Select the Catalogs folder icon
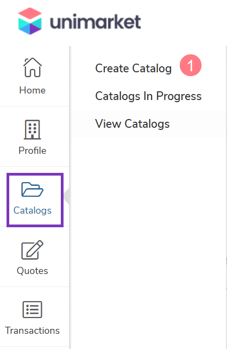 coord(33,189)
